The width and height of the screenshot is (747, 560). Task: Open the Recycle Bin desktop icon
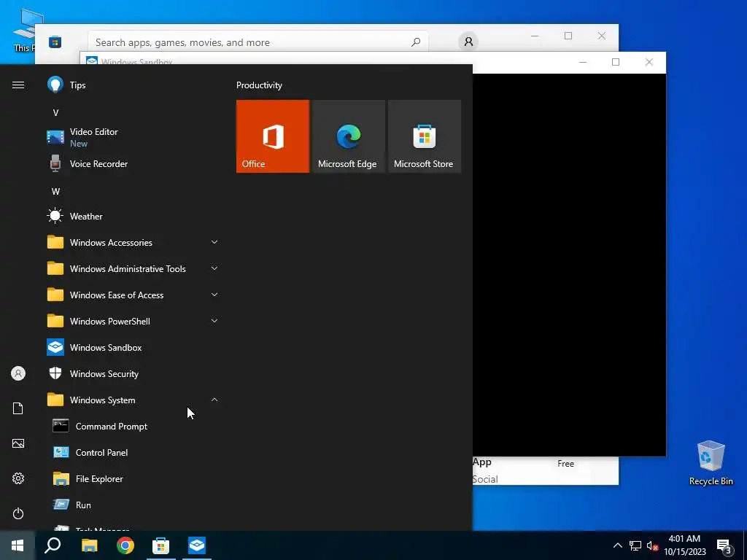click(711, 463)
